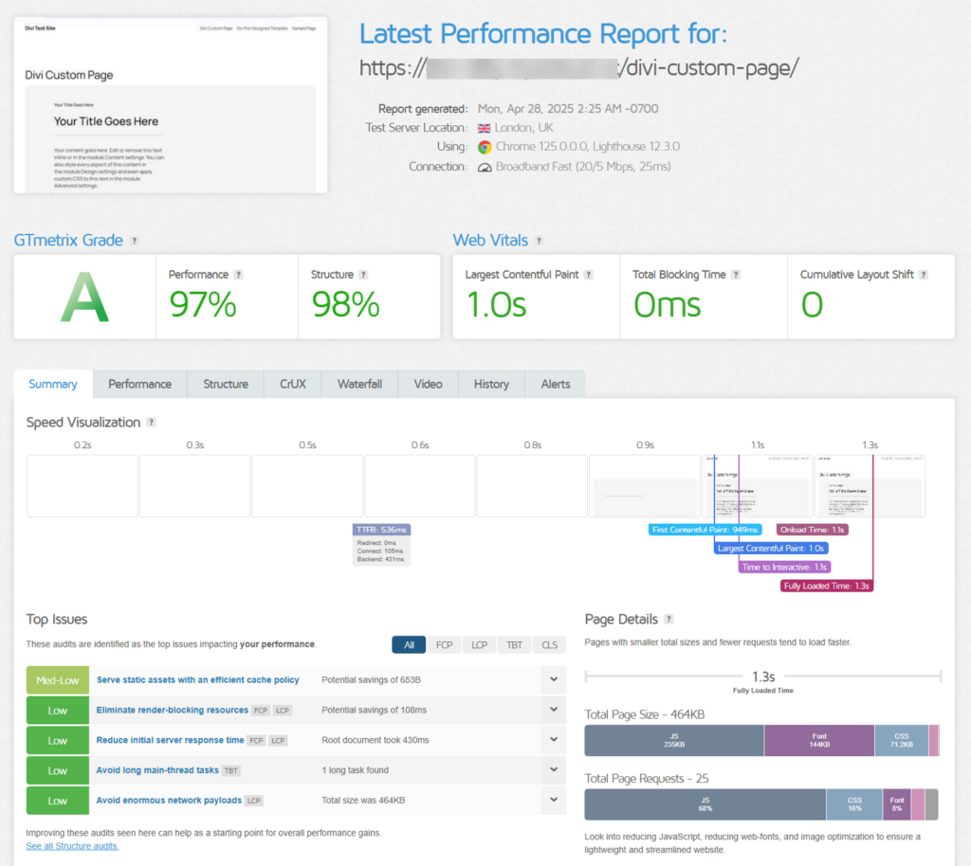Expand the Avoid enormous network payloads audit
The height and width of the screenshot is (866, 971).
pyautogui.click(x=553, y=801)
